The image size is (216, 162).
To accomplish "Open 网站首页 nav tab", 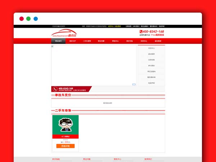I will click(x=58, y=41).
